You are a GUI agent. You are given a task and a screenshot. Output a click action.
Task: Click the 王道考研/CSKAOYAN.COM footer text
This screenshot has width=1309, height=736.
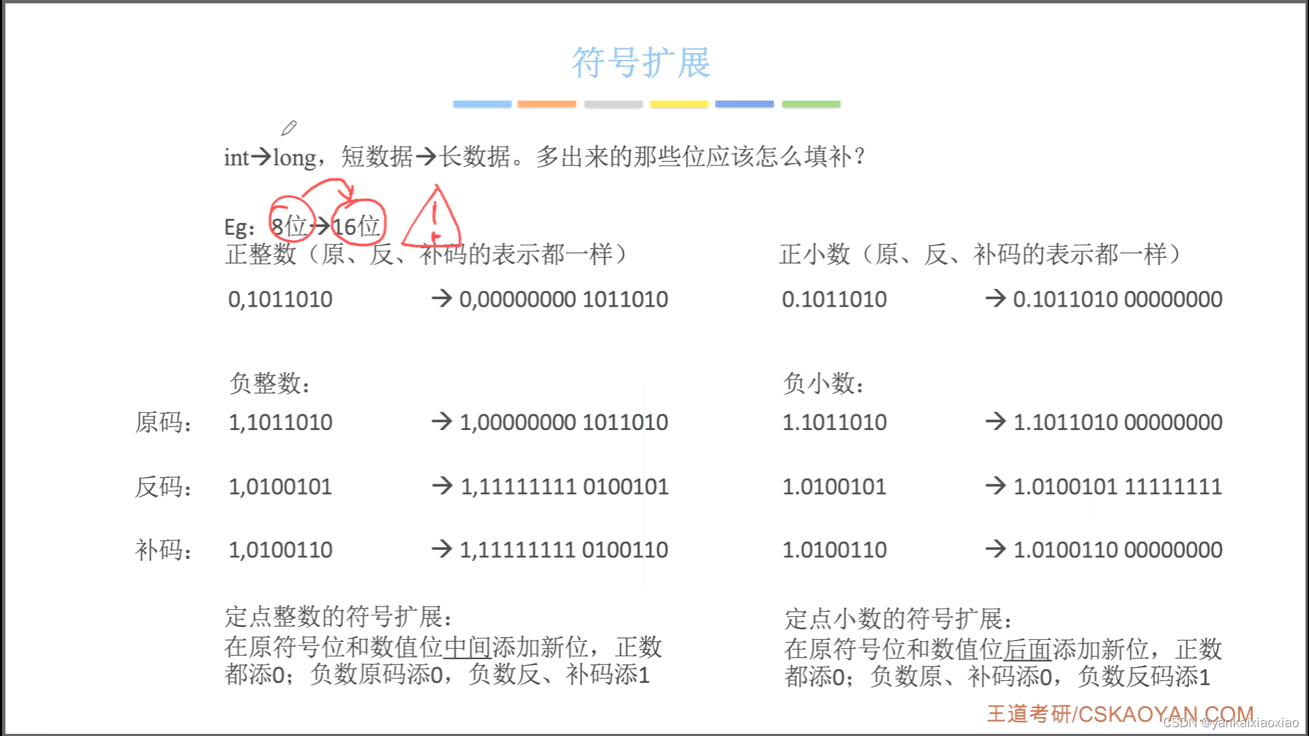point(1120,714)
